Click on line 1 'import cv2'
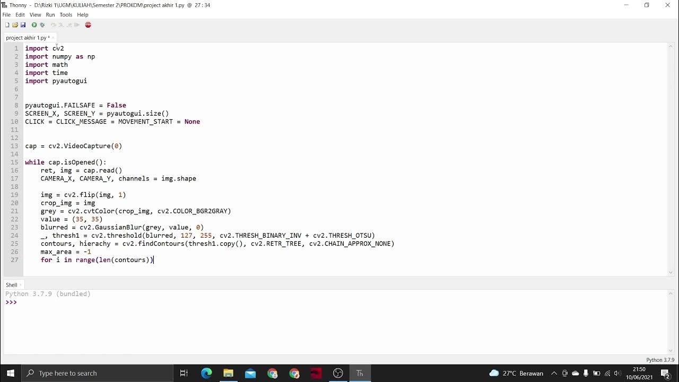Screen dimensions: 679x382 click(x=45, y=48)
